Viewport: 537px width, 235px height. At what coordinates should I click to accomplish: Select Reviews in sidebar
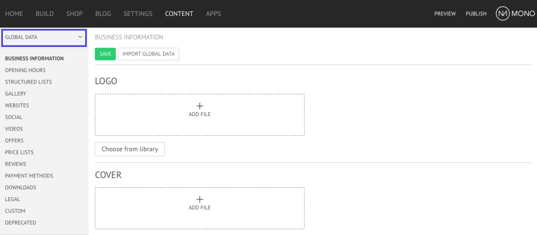(15, 164)
